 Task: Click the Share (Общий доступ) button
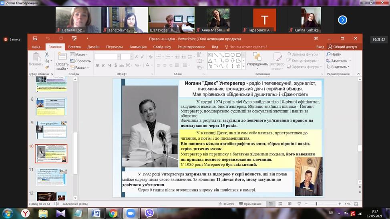click(342, 47)
